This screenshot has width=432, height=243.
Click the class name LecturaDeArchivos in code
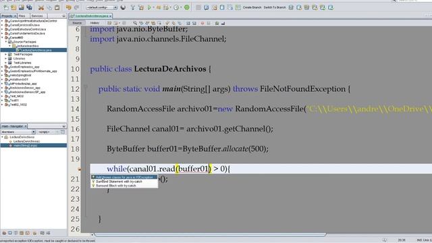click(x=170, y=69)
